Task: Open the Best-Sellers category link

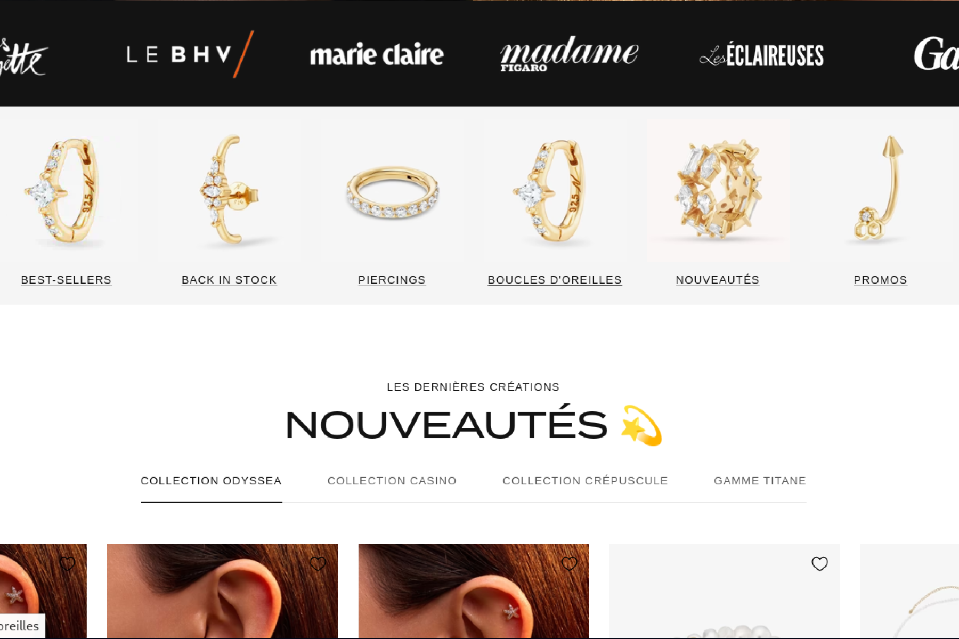Action: click(x=66, y=280)
